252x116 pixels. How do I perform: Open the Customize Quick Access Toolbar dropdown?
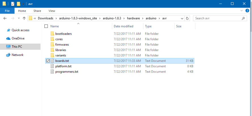[23, 4]
